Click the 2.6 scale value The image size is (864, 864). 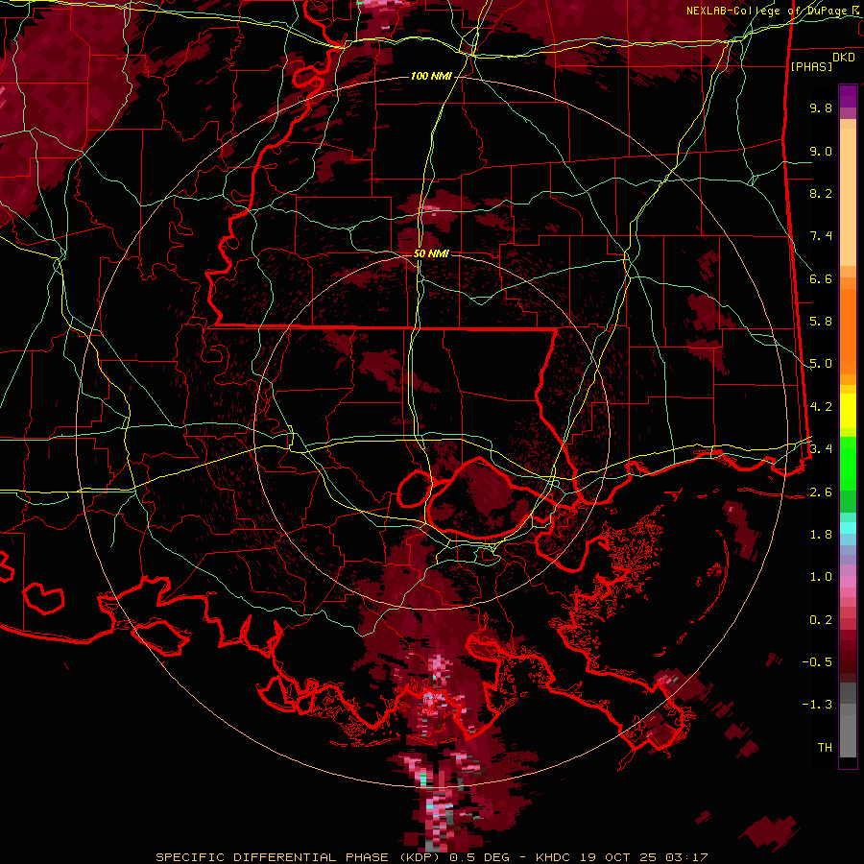pyautogui.click(x=821, y=492)
